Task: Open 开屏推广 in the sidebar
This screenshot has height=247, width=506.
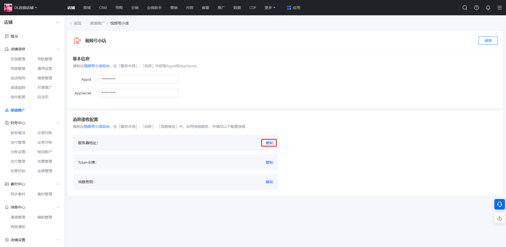Action: (x=45, y=88)
